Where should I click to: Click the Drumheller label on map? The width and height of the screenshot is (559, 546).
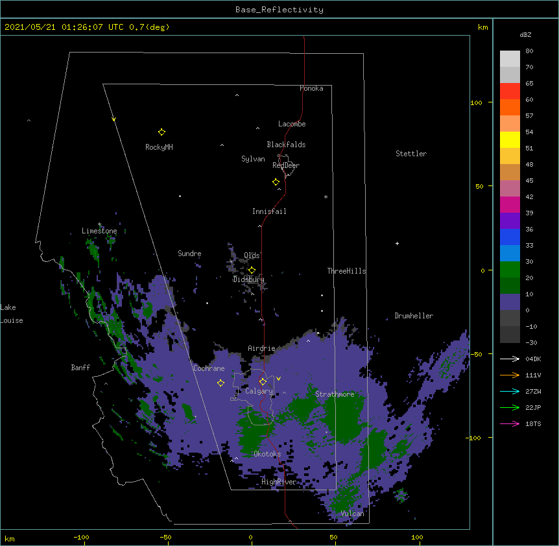(x=414, y=316)
